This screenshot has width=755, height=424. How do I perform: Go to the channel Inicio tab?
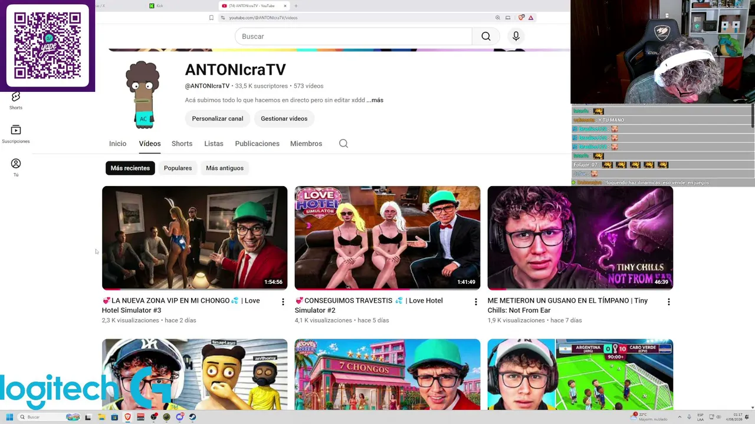pyautogui.click(x=117, y=144)
